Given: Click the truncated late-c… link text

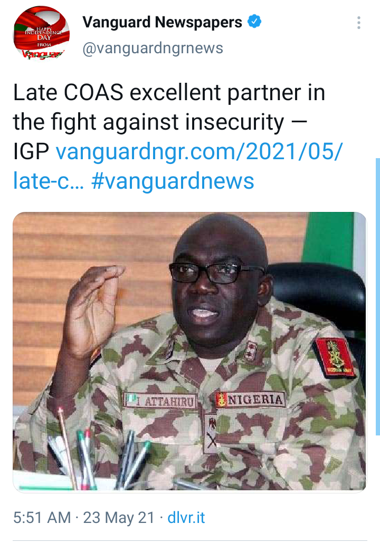Looking at the screenshot, I should point(49,181).
